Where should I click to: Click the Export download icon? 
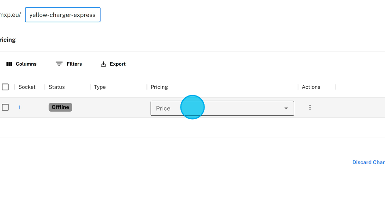(103, 64)
